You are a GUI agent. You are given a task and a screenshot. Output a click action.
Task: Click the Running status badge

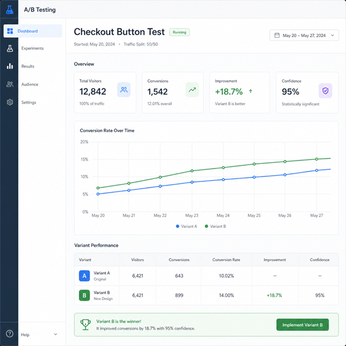[180, 32]
